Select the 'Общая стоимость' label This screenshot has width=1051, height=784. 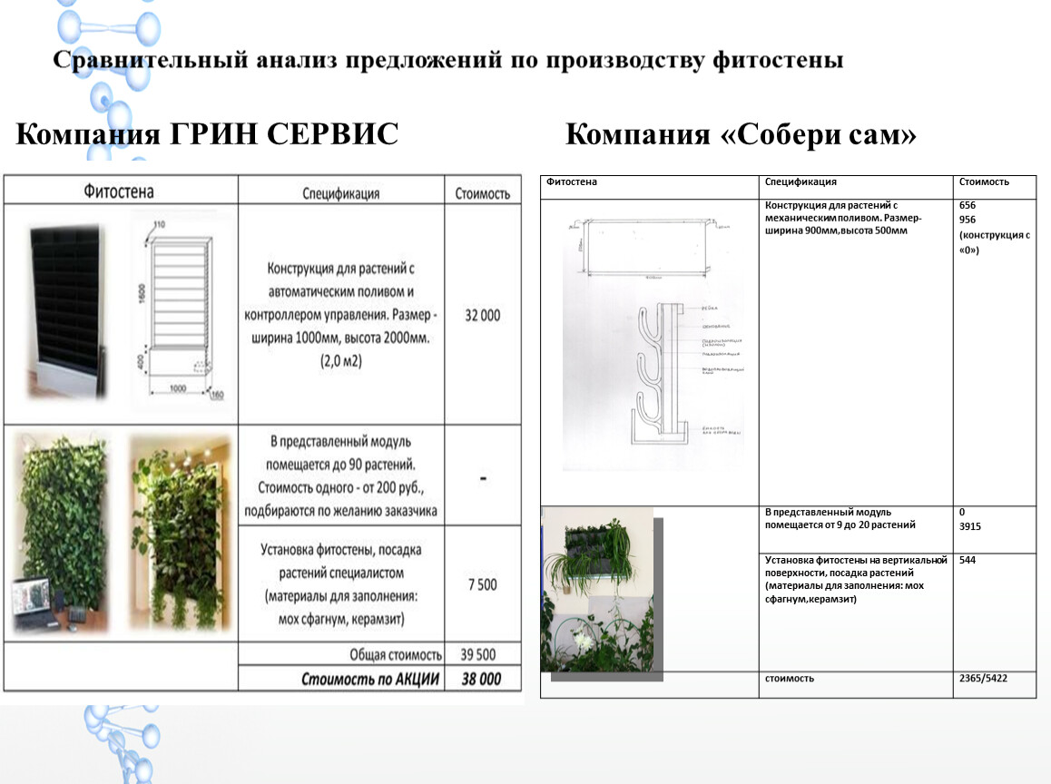click(396, 654)
